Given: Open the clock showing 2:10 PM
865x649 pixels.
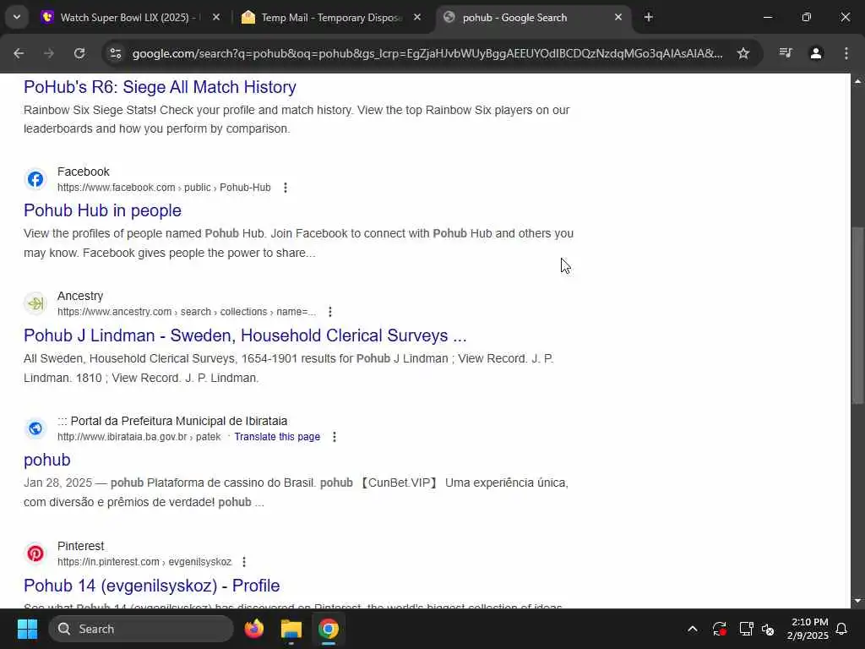Looking at the screenshot, I should click(x=808, y=629).
